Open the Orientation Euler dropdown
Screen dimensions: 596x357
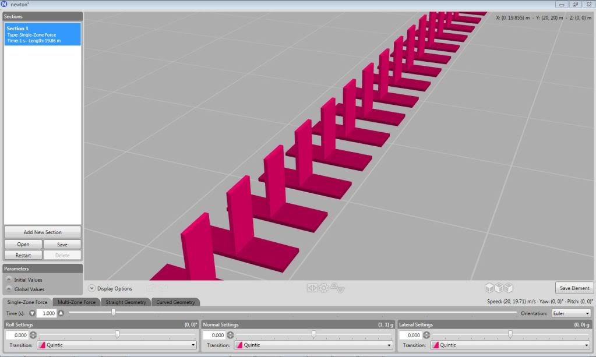point(571,313)
